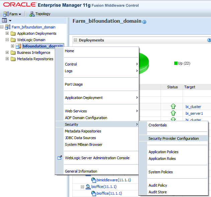Open the bimiddleware(11.1.1) link
The height and width of the screenshot is (197, 211).
[114, 180]
